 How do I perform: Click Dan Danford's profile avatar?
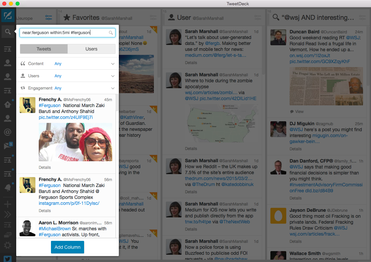[x=278, y=167]
